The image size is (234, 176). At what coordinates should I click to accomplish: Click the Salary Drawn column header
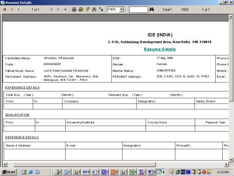206,101
